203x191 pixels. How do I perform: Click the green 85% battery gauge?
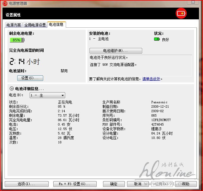pos(17,40)
